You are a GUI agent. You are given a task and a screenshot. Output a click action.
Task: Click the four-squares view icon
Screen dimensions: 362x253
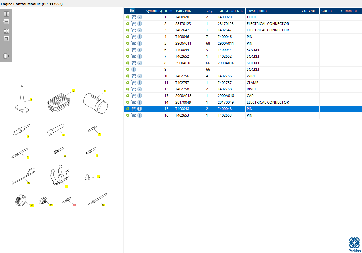tap(6, 31)
